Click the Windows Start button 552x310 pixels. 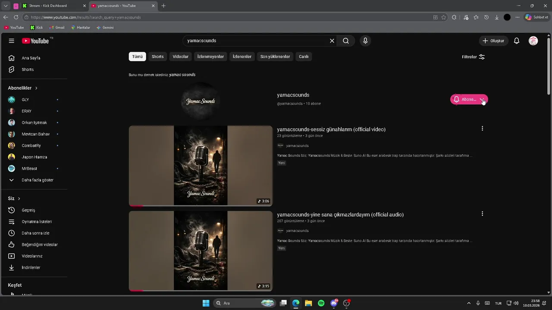coord(206,303)
